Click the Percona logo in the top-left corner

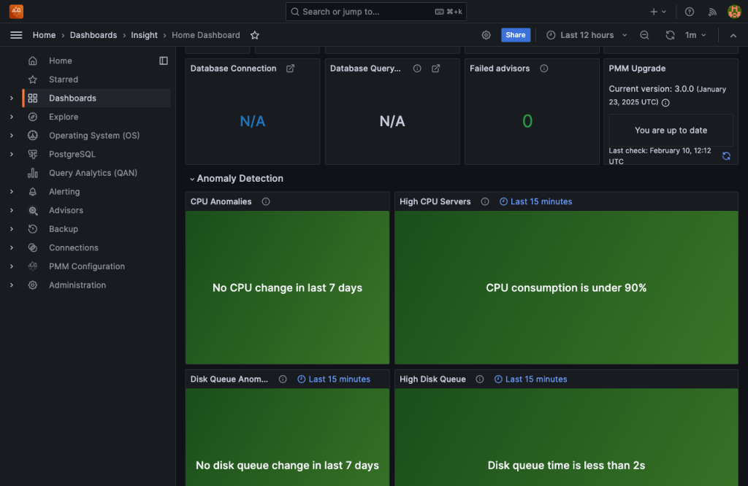pyautogui.click(x=16, y=11)
